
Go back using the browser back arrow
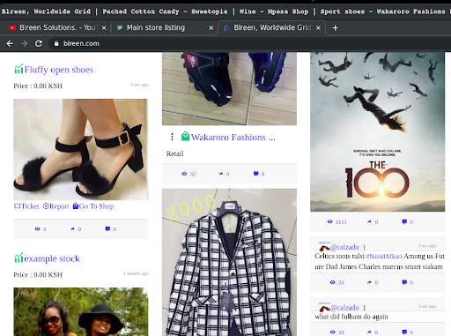(x=10, y=43)
